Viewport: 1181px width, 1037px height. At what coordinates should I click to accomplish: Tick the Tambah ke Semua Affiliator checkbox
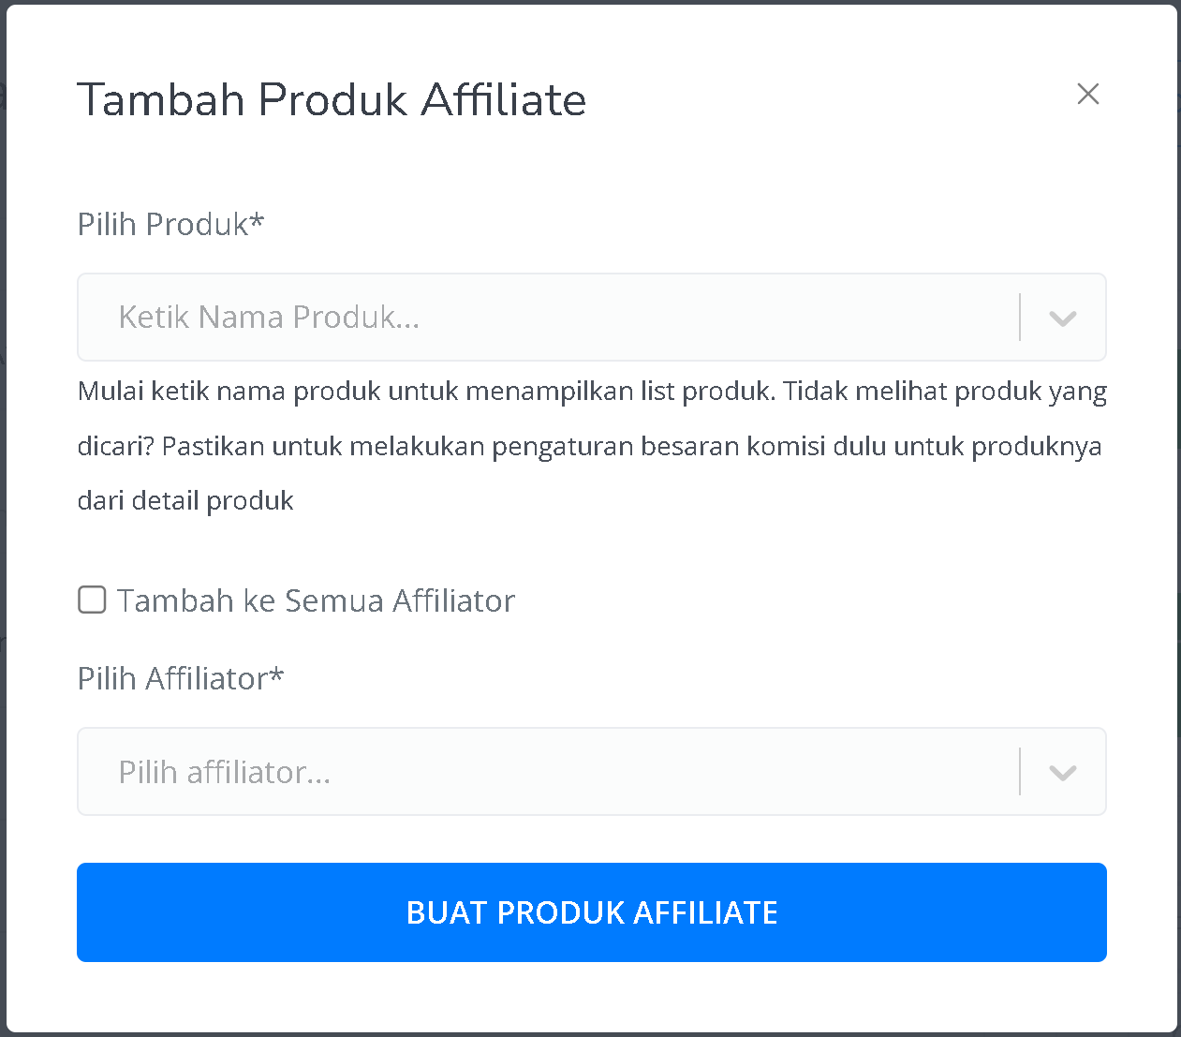point(92,600)
